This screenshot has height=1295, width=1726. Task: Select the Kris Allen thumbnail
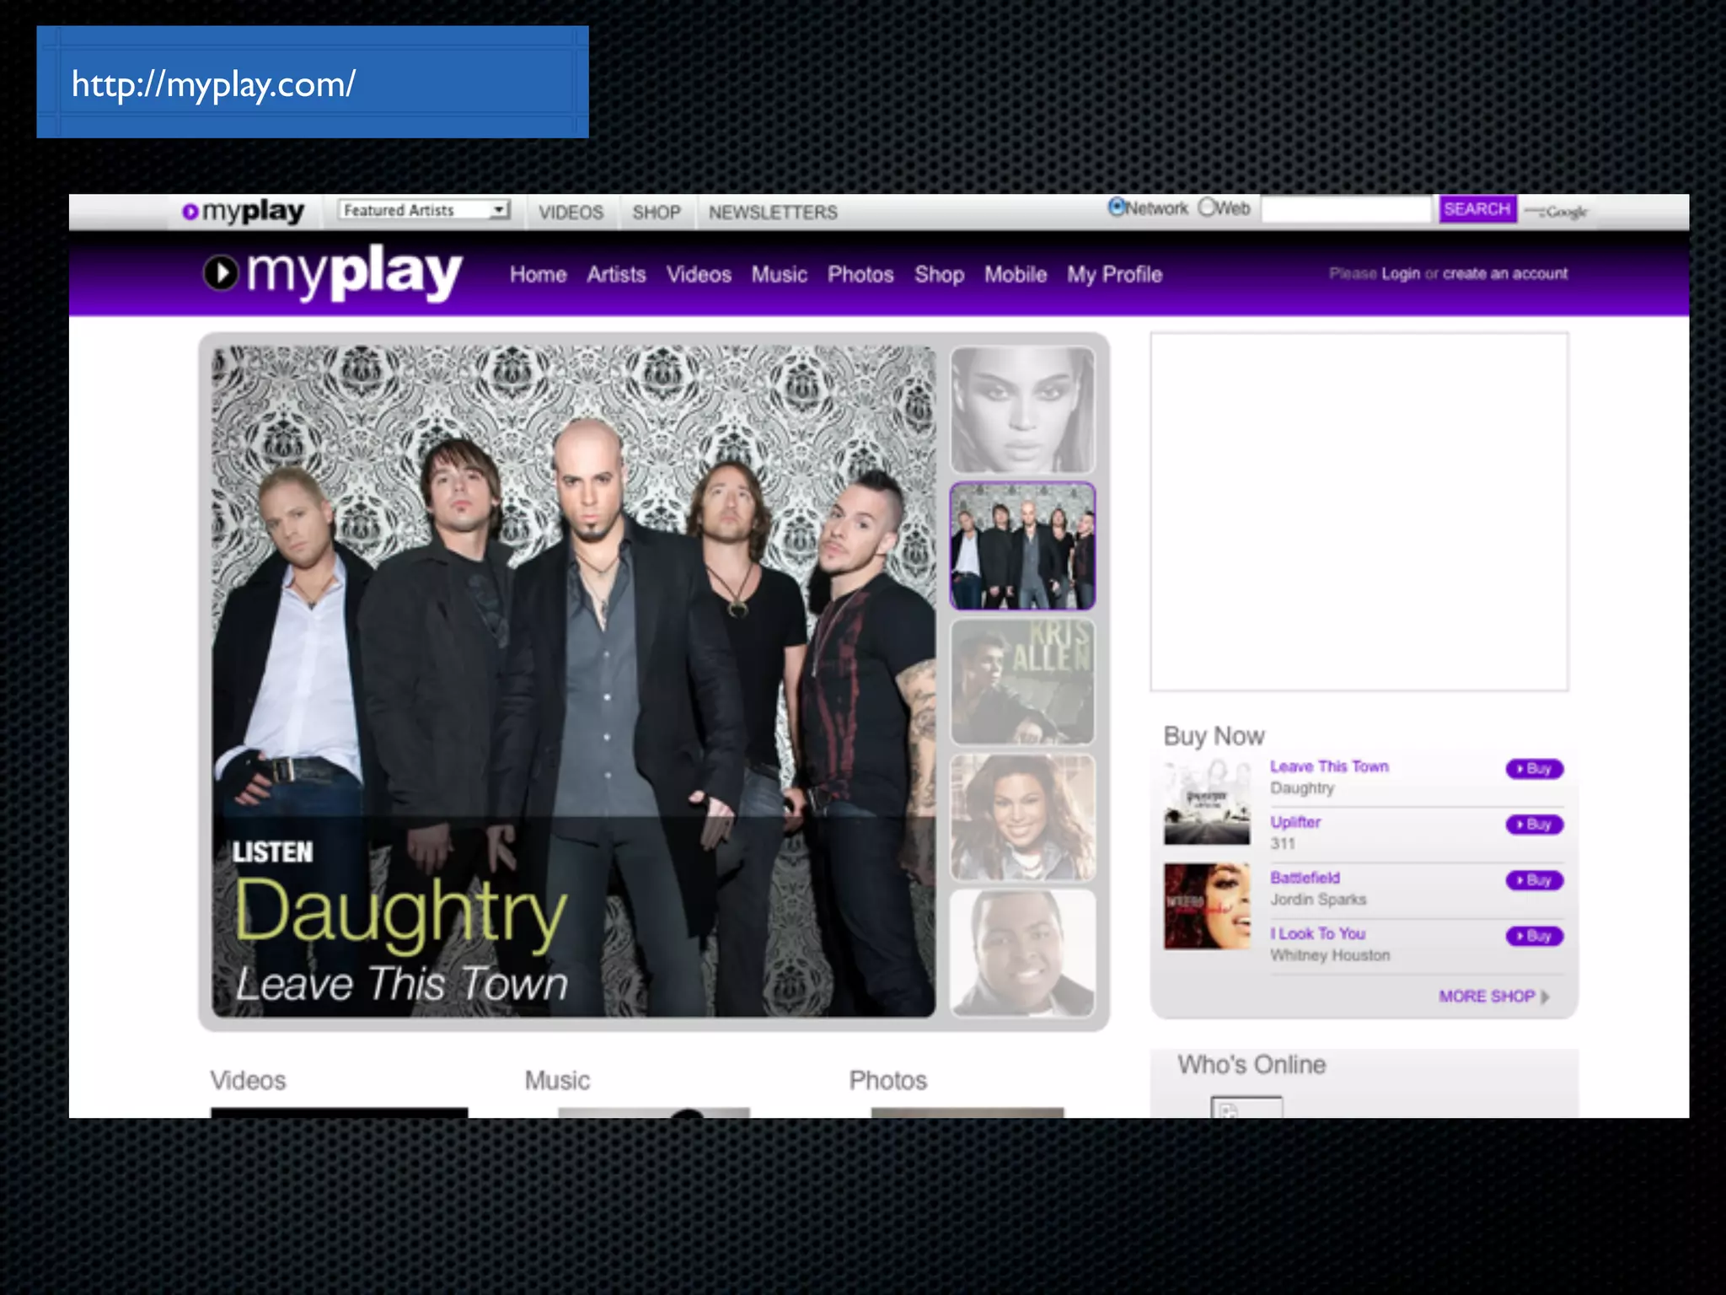pyautogui.click(x=1023, y=682)
